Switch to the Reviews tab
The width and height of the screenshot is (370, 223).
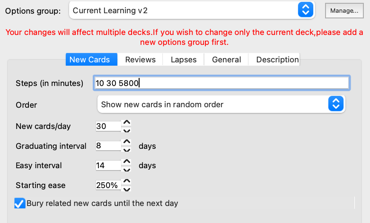140,60
